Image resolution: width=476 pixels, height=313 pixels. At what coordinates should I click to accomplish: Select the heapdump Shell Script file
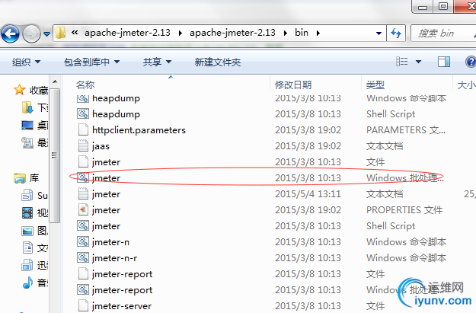coord(108,113)
